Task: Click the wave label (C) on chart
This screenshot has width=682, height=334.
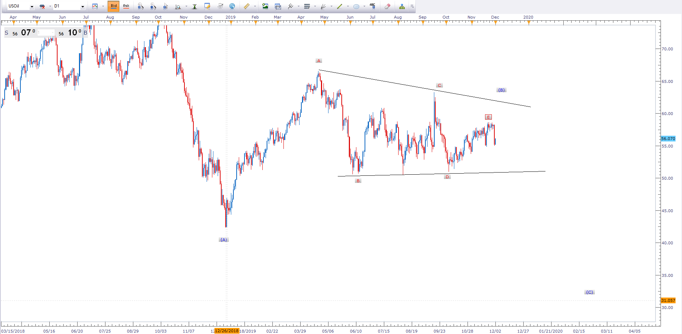Action: point(589,292)
